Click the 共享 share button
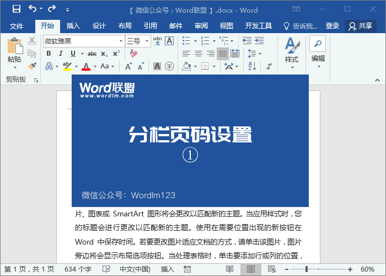The image size is (386, 276). [x=361, y=26]
